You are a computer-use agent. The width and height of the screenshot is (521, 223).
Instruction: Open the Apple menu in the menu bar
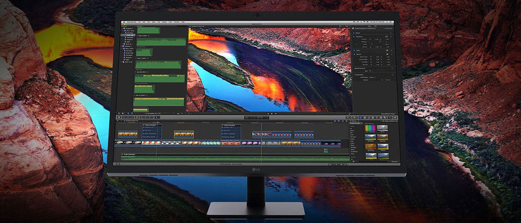point(124,22)
